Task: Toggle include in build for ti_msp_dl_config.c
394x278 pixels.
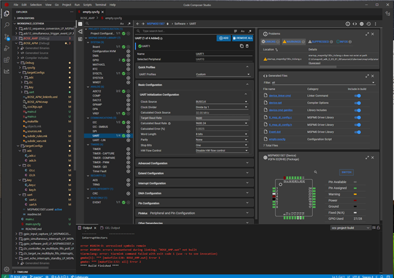Action: (x=358, y=117)
